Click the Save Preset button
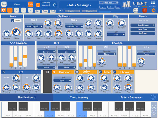This screenshot has width=158, height=118. pyautogui.click(x=143, y=29)
